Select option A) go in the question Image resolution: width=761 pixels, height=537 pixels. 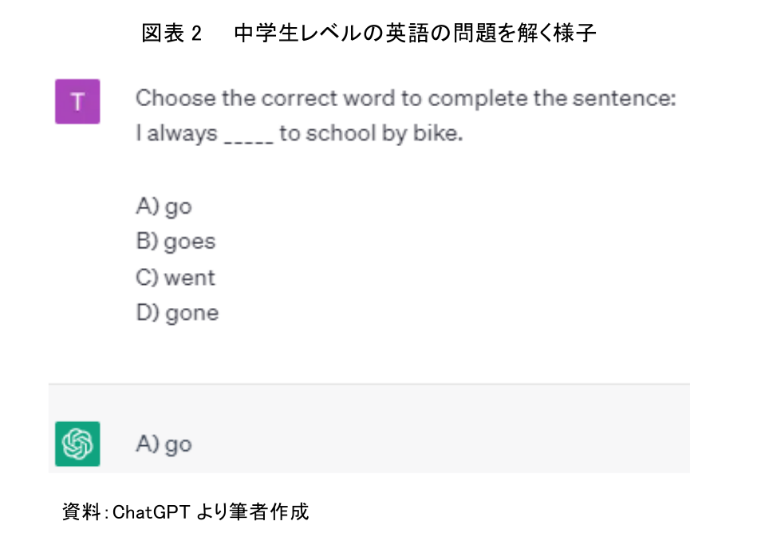(164, 207)
